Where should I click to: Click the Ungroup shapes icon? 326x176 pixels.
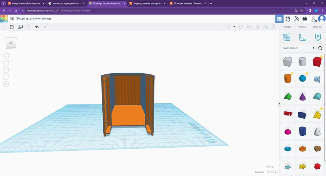click(x=249, y=27)
